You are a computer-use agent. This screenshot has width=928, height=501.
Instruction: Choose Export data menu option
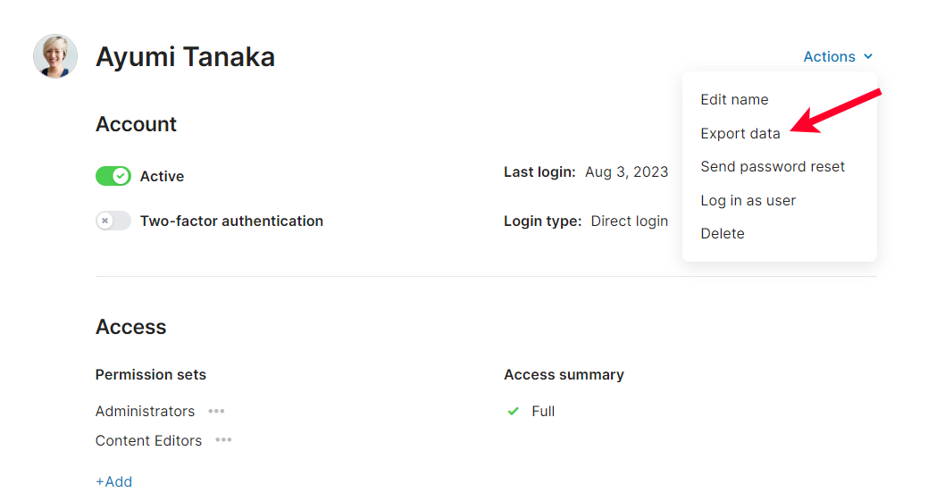tap(740, 133)
